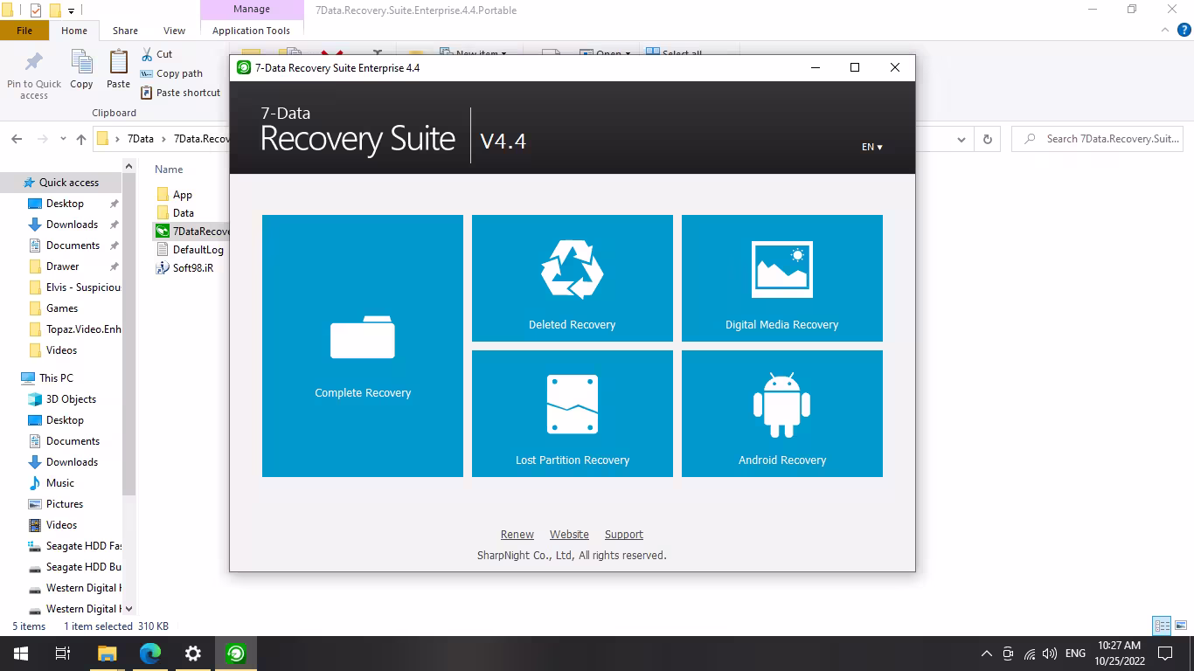This screenshot has height=671, width=1194.
Task: Switch to the Share ribbon tab
Action: tap(125, 31)
